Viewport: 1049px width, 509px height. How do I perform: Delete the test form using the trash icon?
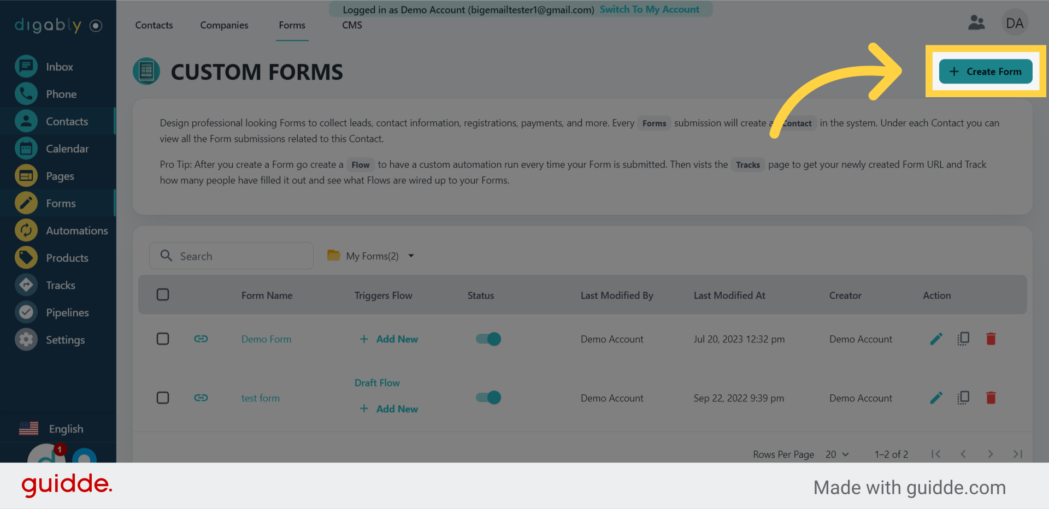[x=991, y=398]
